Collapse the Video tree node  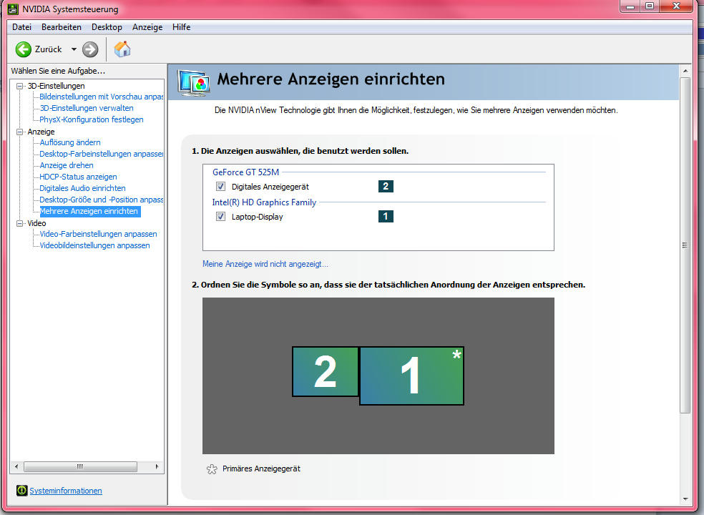pos(20,223)
